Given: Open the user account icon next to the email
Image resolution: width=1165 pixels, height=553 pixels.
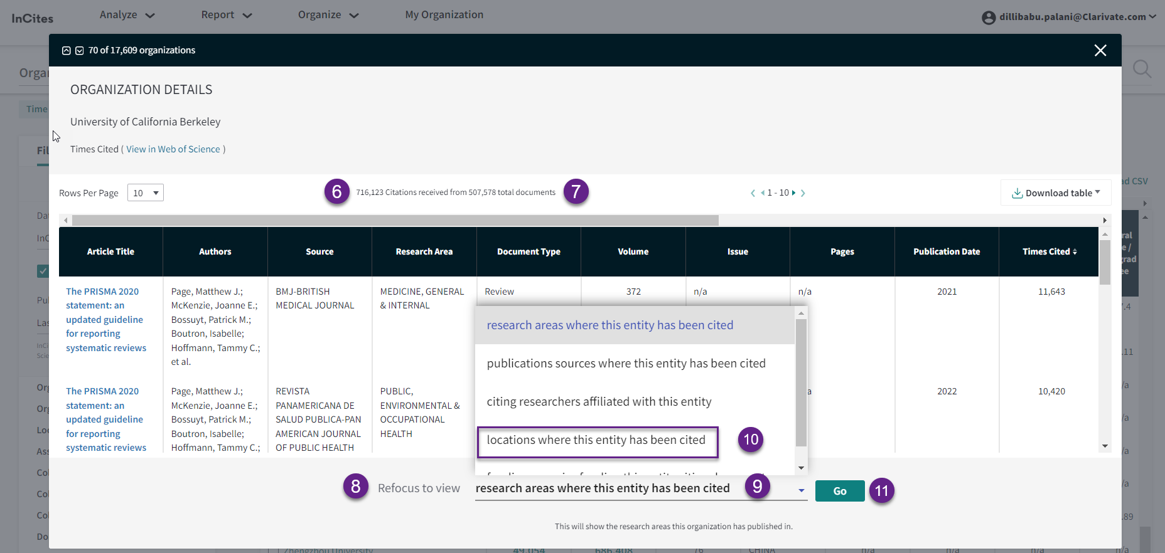Looking at the screenshot, I should point(989,18).
